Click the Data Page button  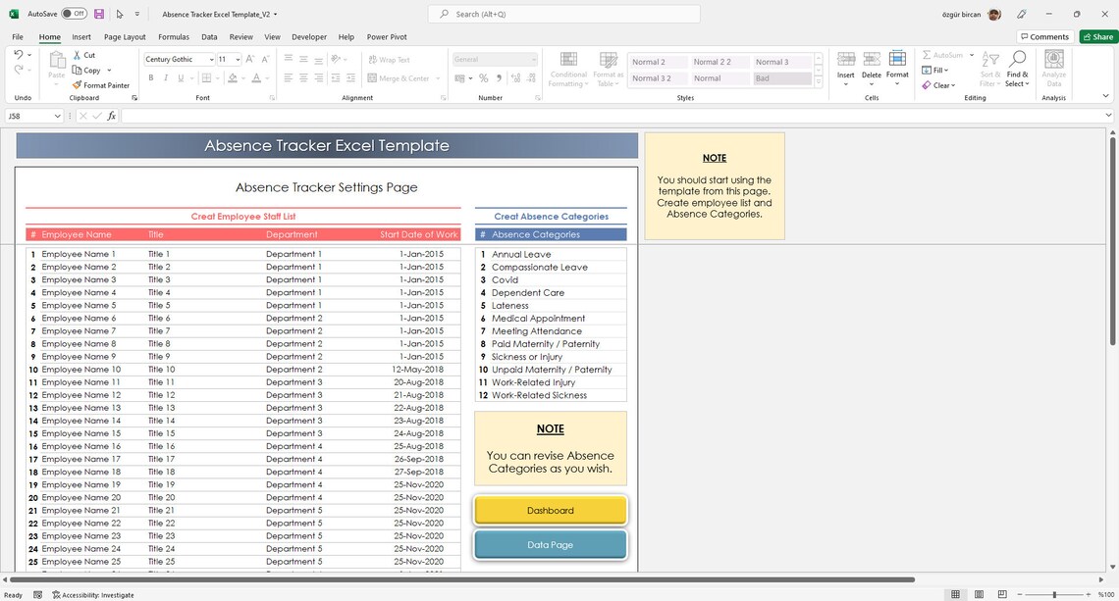coord(549,542)
